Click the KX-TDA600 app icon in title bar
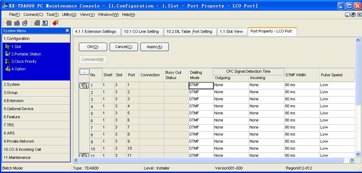The width and height of the screenshot is (362, 173). tap(5, 6)
